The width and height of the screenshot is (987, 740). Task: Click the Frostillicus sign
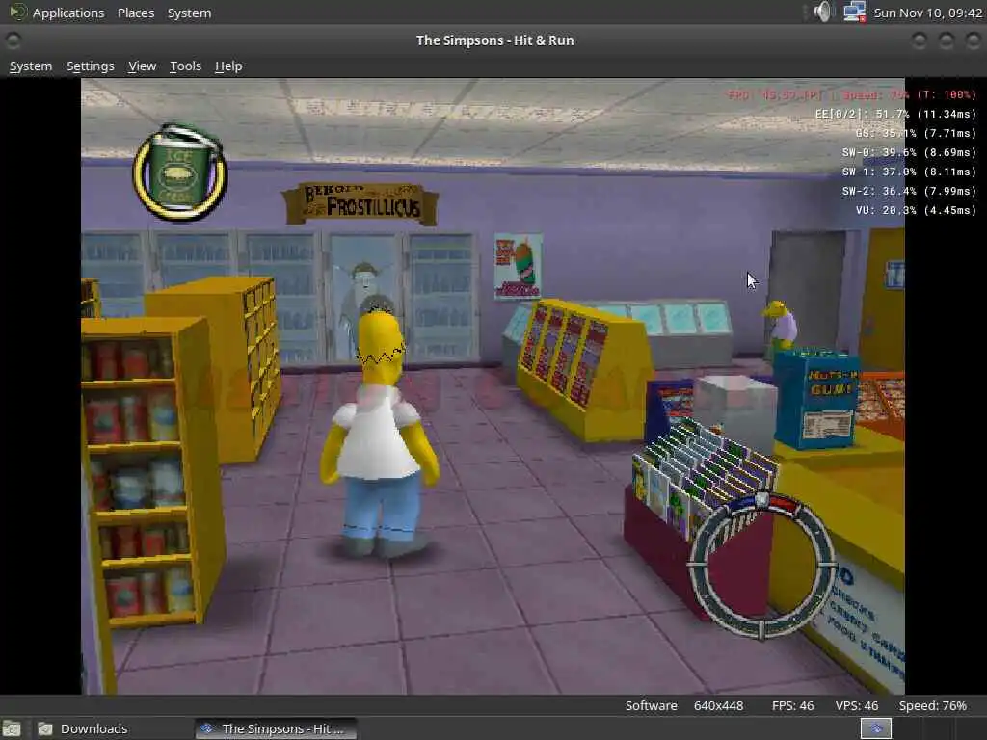pos(360,203)
